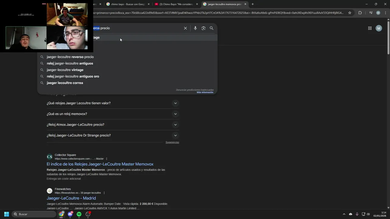Open the volume tray control
390x219 pixels.
coord(368,214)
